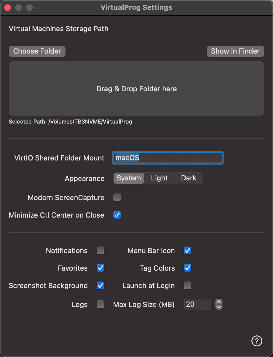Enable the Logs checkbox

tap(100, 304)
